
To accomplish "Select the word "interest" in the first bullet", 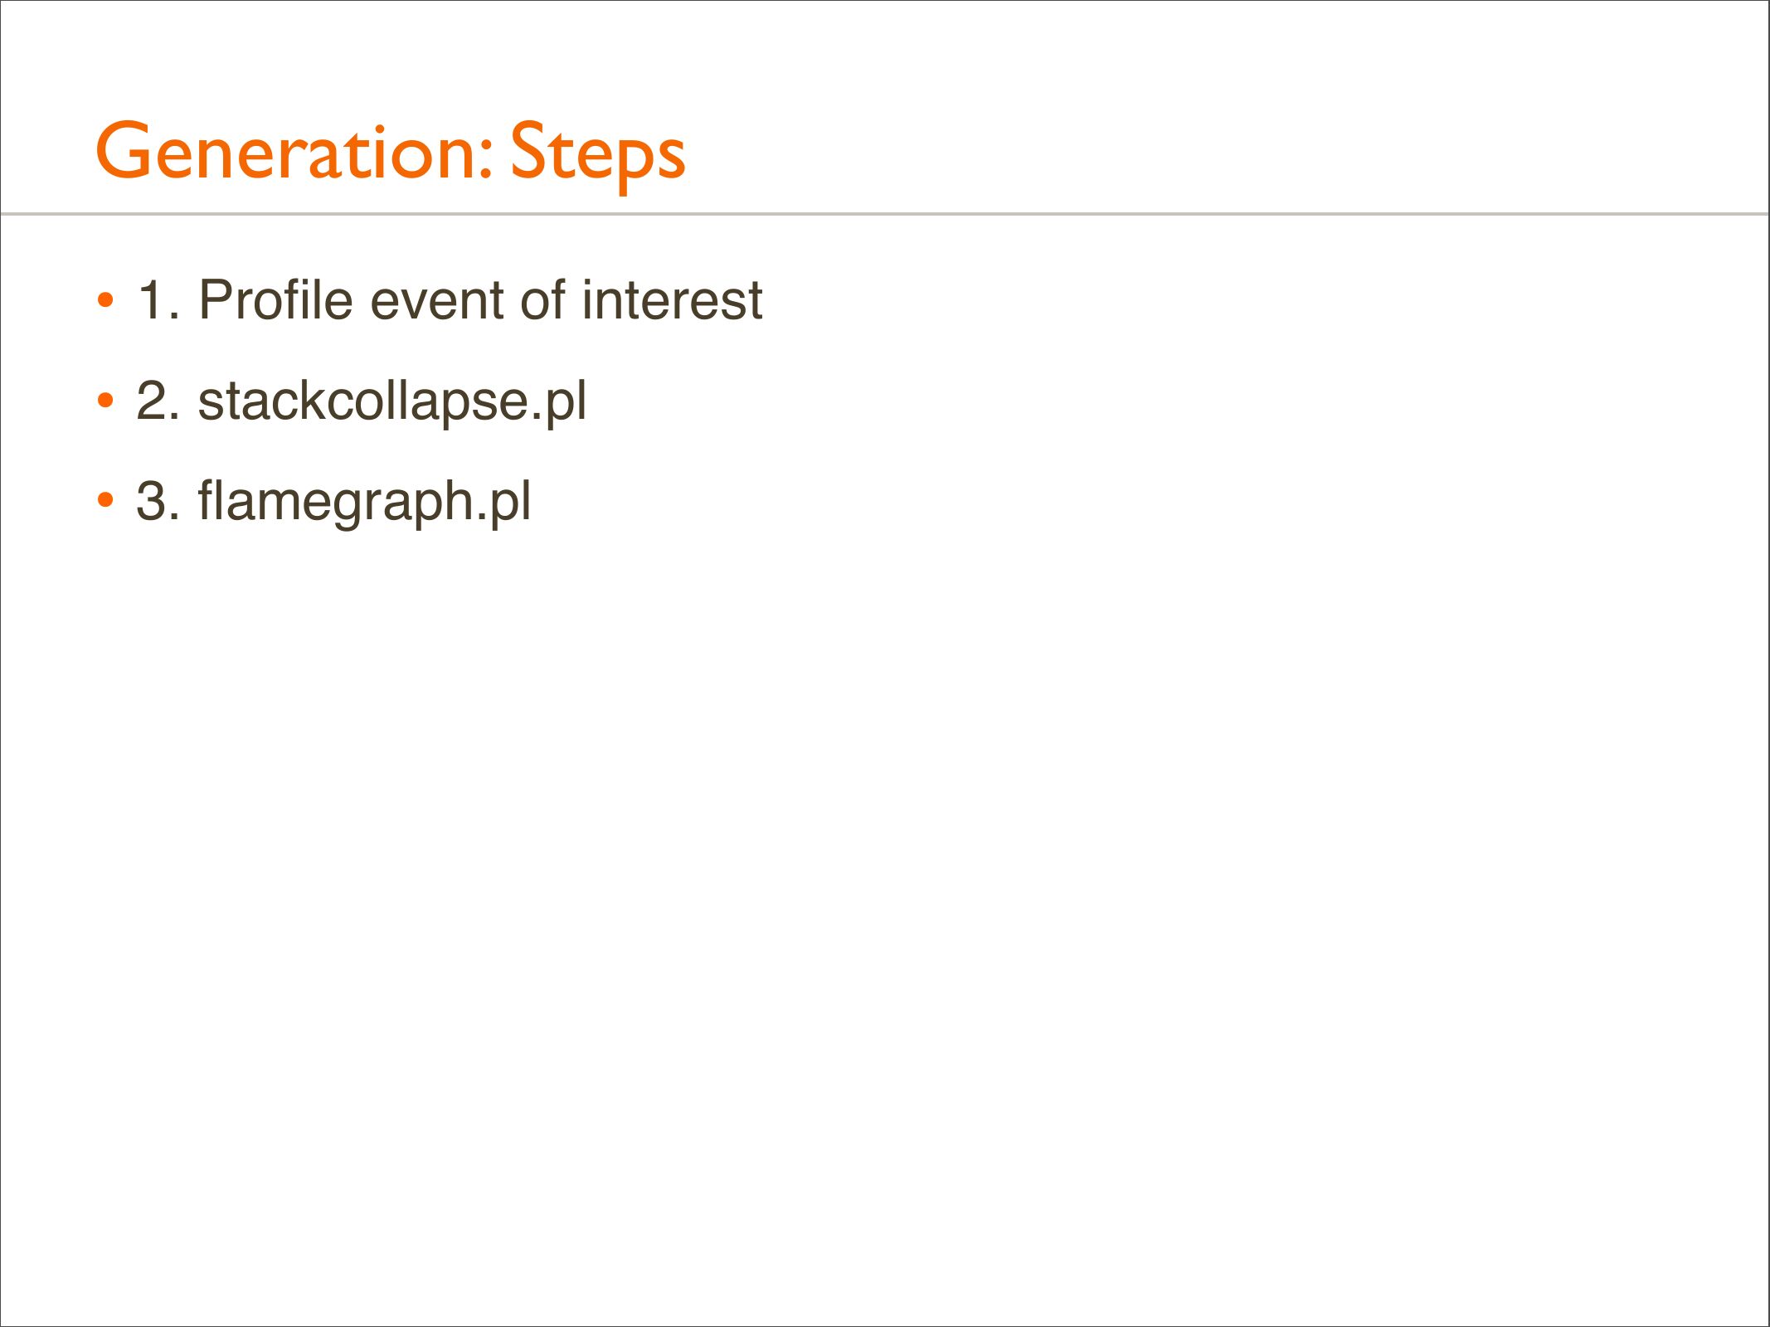I will tap(672, 300).
